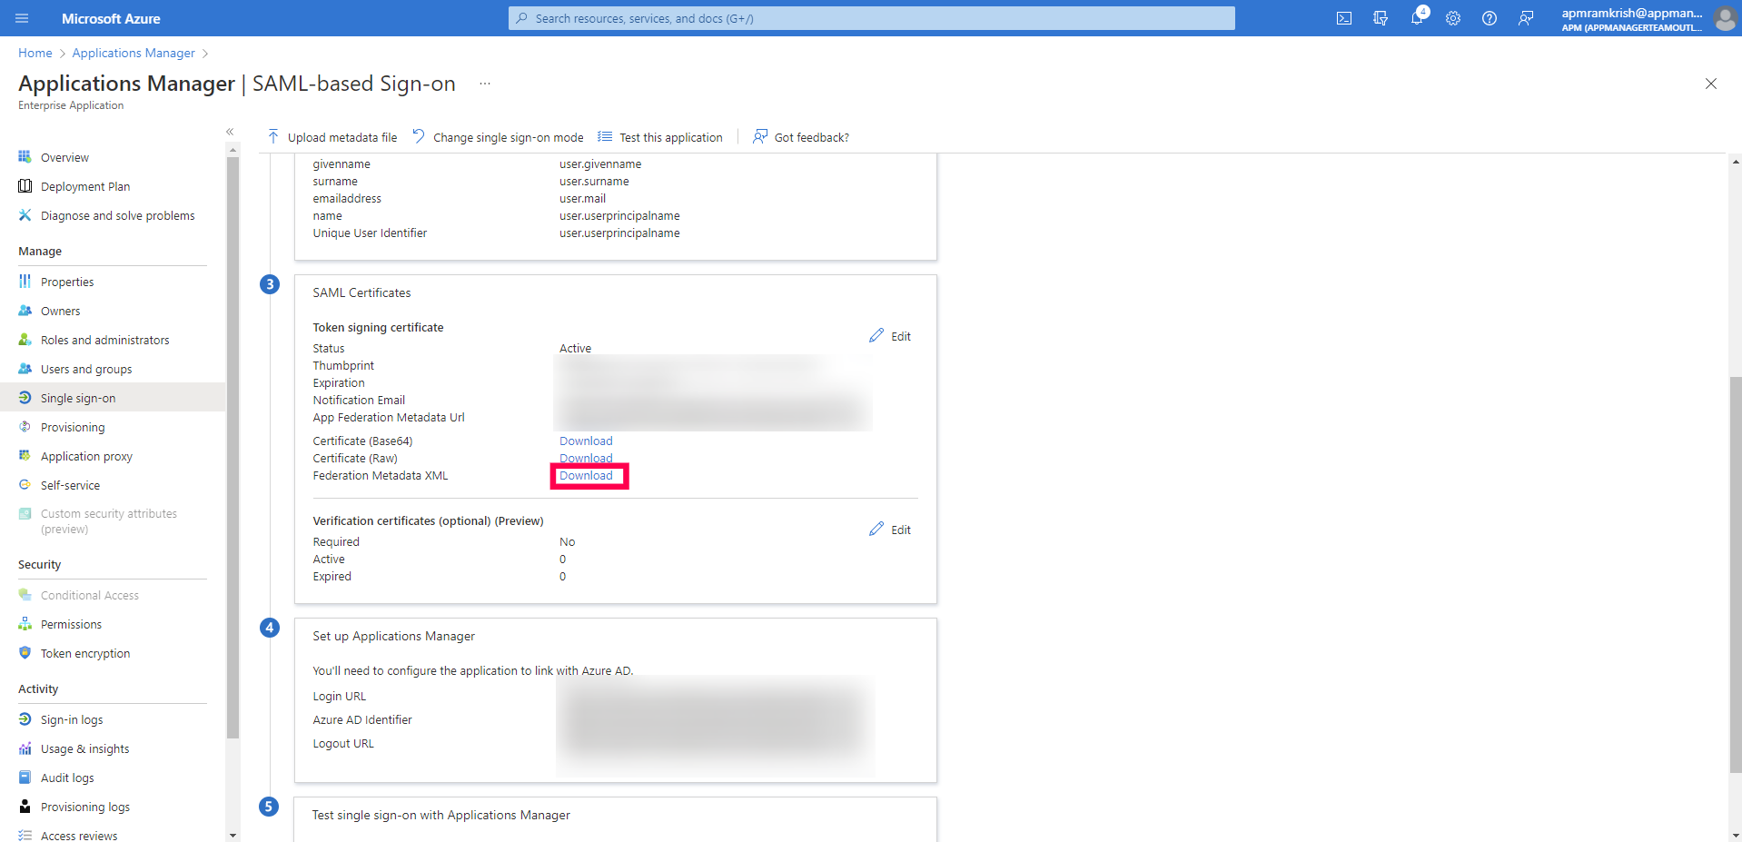Click the Application proxy icon

click(25, 456)
